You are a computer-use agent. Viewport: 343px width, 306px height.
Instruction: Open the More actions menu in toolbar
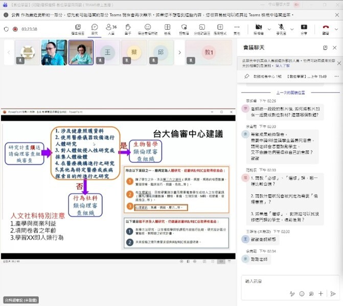tap(236, 28)
